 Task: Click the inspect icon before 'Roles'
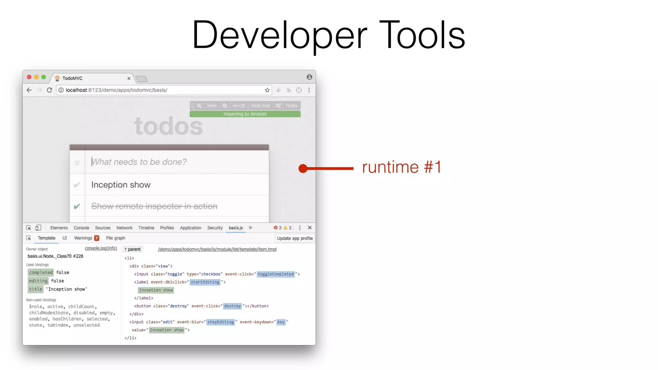tap(278, 106)
